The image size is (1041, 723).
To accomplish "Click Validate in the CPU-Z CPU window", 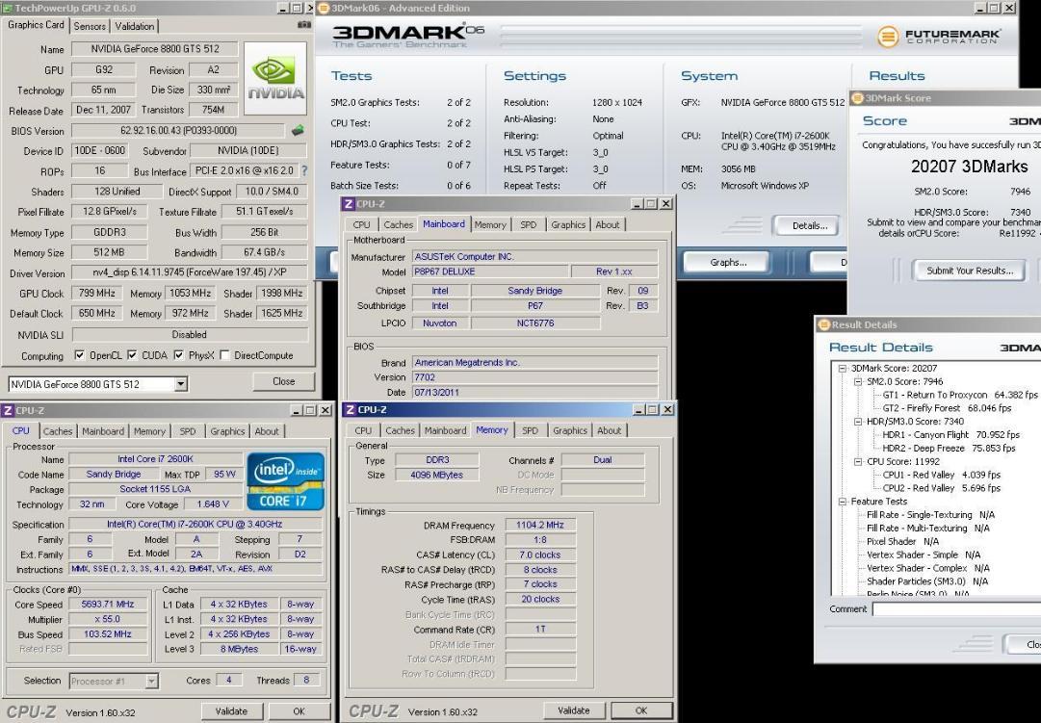I will (232, 711).
